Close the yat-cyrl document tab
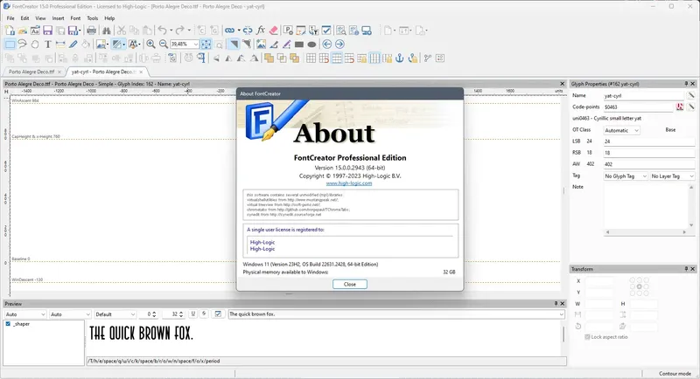 (x=141, y=72)
